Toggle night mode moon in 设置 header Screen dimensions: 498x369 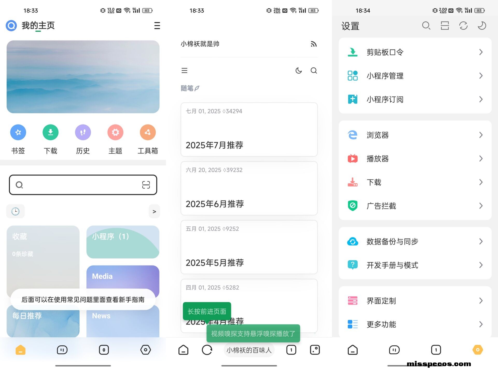(482, 26)
